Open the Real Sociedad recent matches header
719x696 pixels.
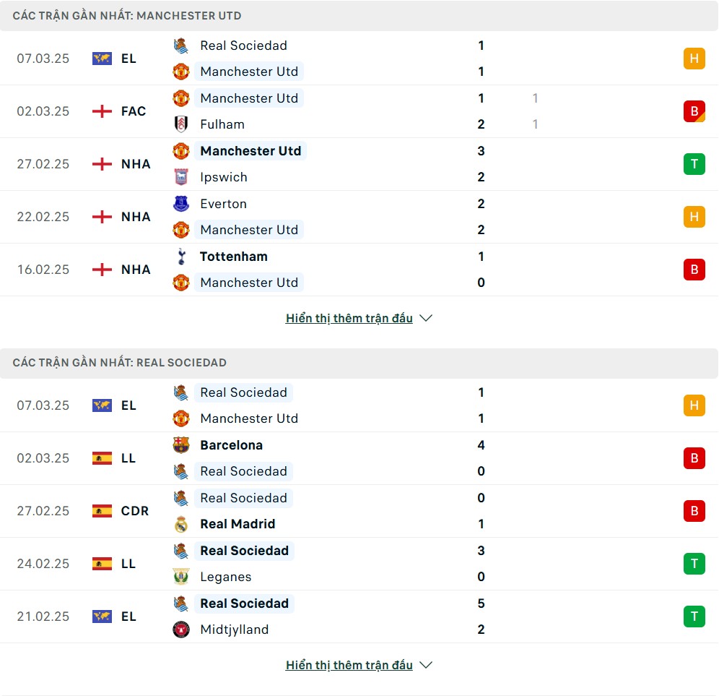(359, 363)
